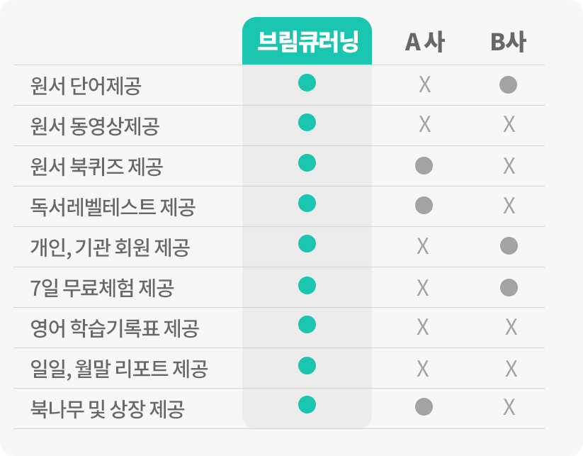Click B사 gray dot for 개인, 기관 회원 제공

tap(509, 245)
